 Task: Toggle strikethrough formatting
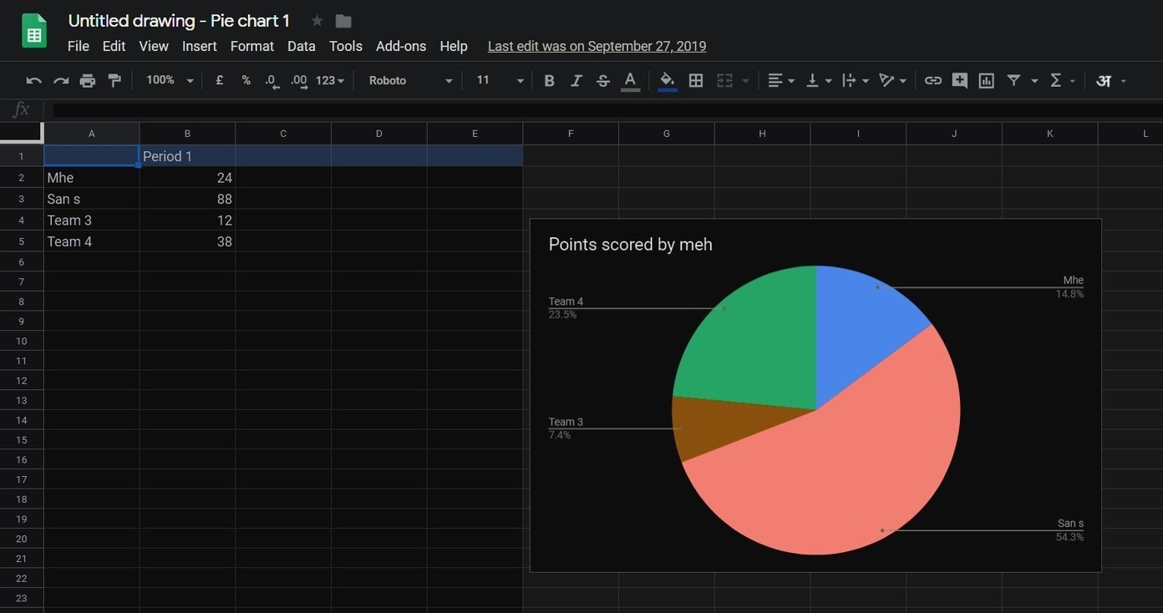click(603, 80)
